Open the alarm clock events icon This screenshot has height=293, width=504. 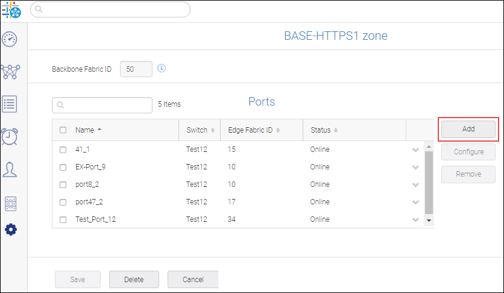pos(10,136)
